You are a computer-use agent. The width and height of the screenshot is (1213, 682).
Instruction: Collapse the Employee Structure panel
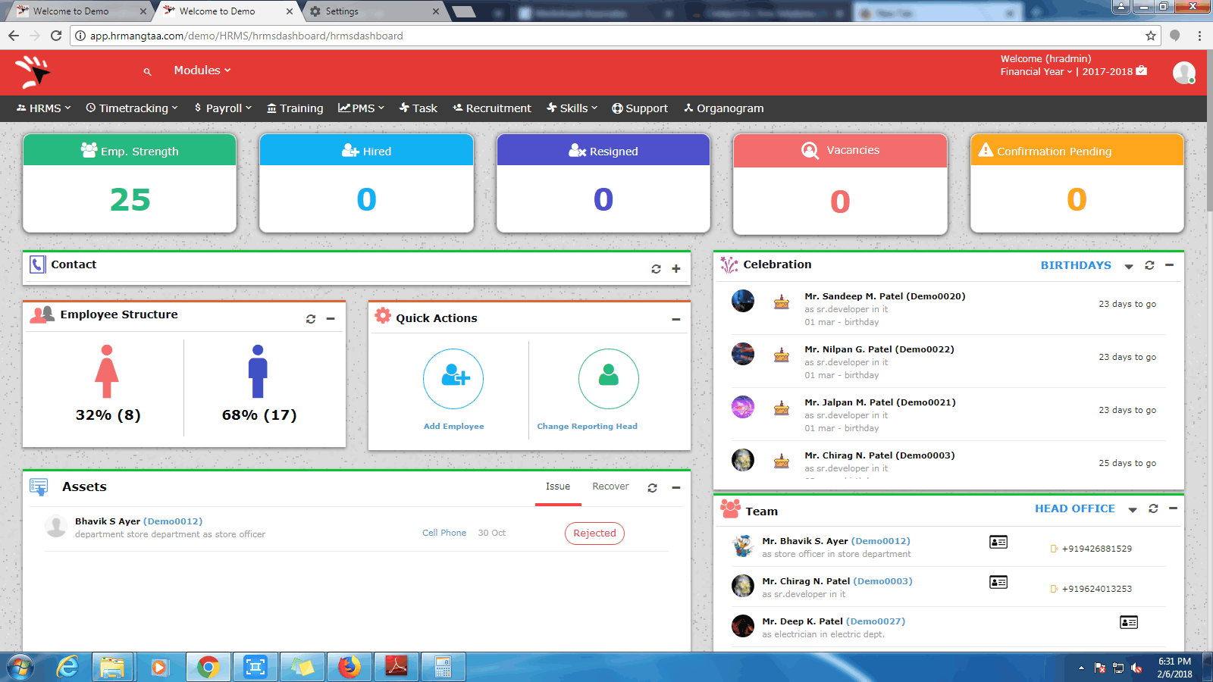(x=331, y=319)
